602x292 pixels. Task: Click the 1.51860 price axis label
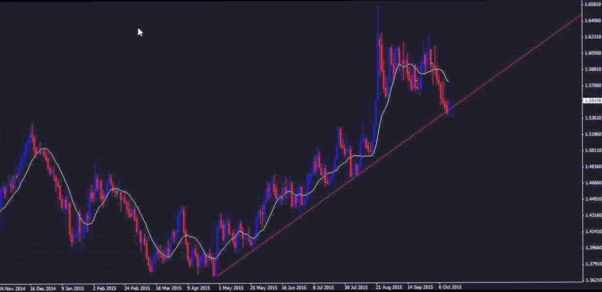pyautogui.click(x=594, y=134)
